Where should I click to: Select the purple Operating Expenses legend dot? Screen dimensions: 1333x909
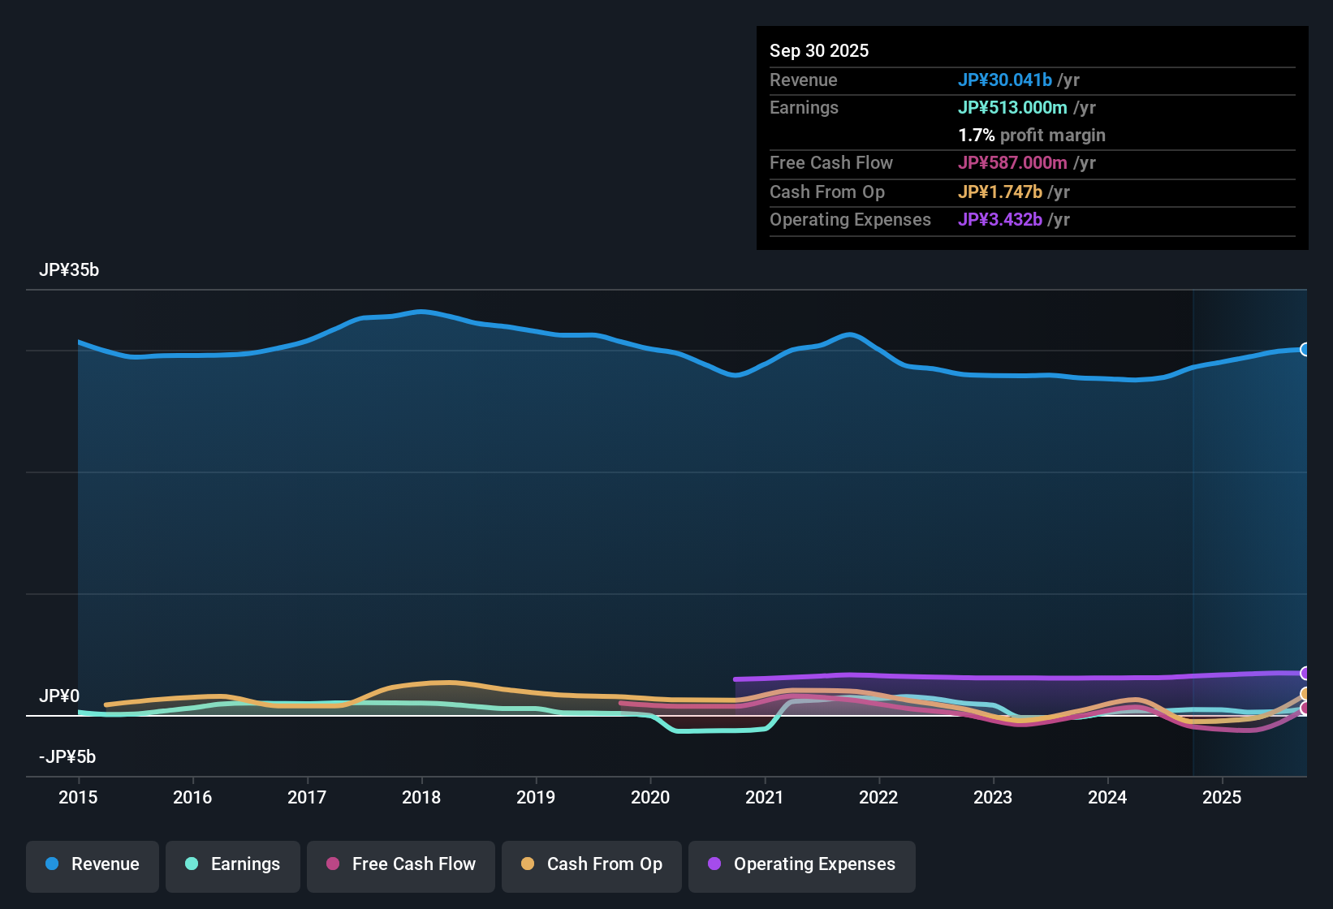coord(713,864)
